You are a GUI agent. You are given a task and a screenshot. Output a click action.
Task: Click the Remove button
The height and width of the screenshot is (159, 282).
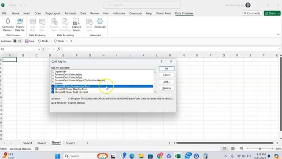pos(167,88)
